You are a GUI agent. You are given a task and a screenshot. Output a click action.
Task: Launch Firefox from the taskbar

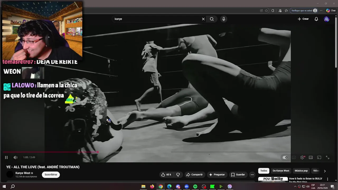(x=152, y=187)
